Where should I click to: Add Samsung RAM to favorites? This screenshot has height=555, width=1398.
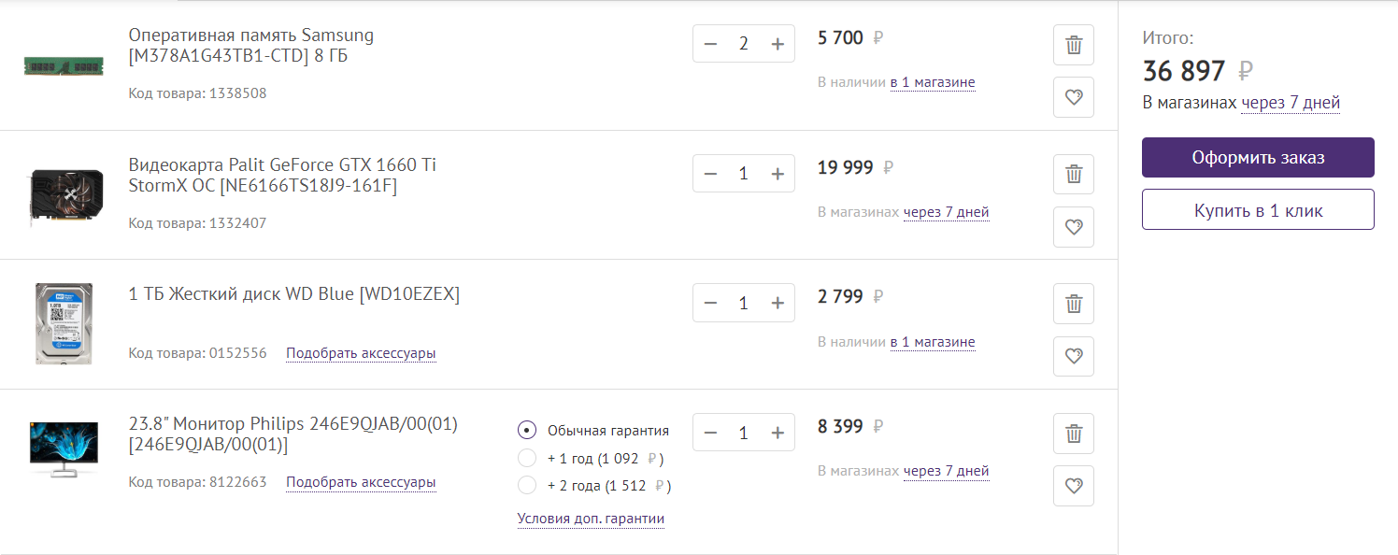click(1074, 97)
